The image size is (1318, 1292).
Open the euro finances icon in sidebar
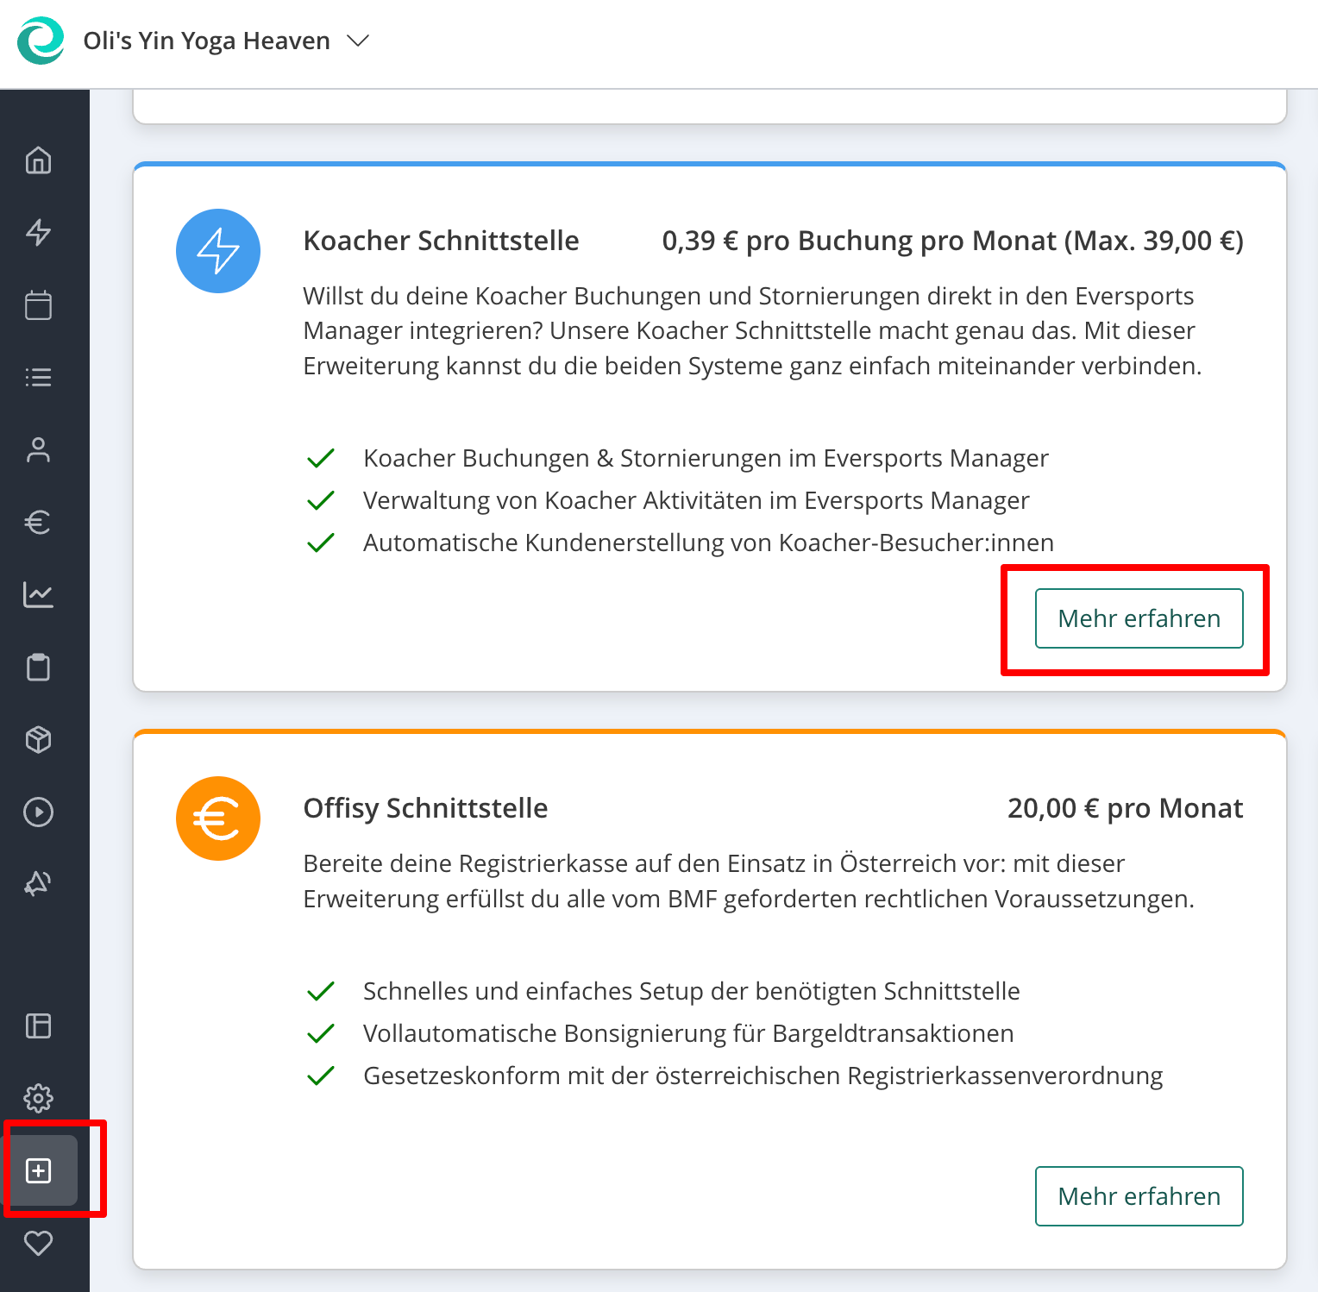pos(39,523)
